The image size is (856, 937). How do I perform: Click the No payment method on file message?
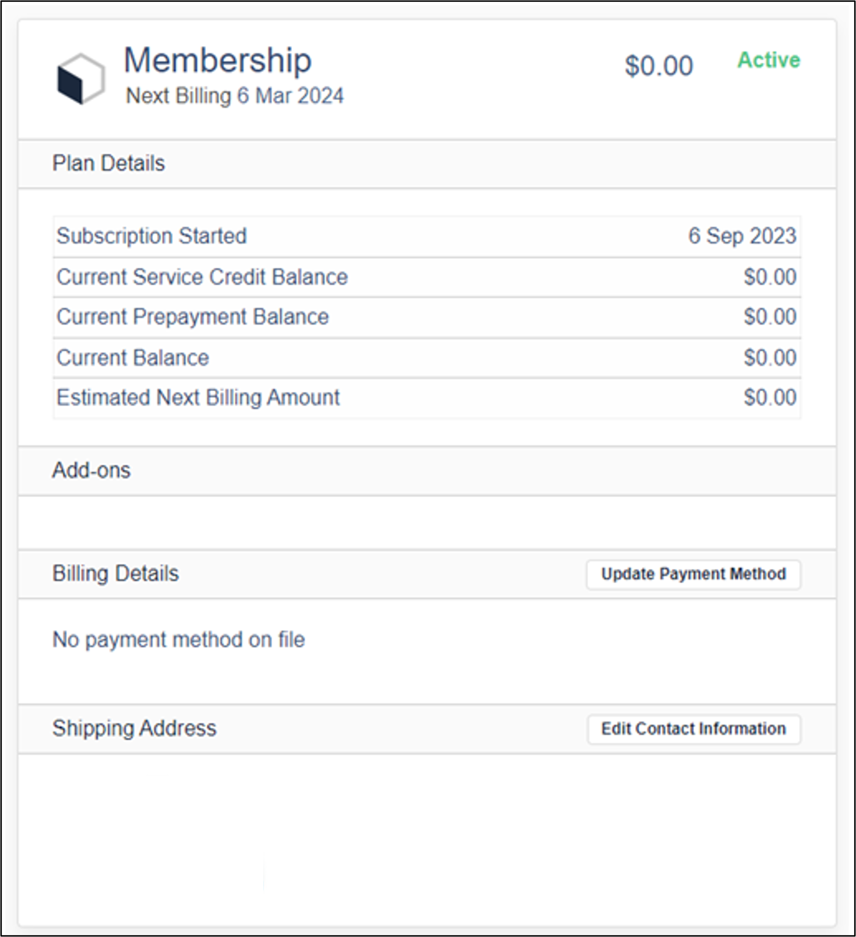(179, 639)
